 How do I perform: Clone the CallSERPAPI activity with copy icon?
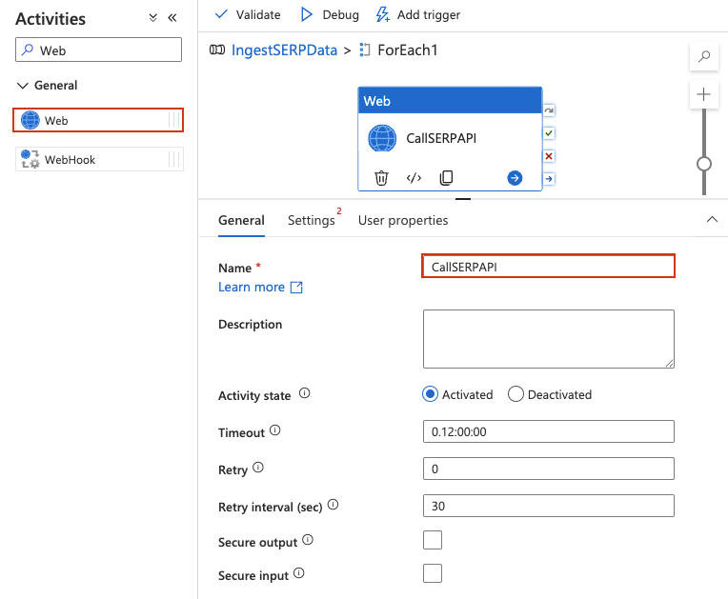point(446,178)
